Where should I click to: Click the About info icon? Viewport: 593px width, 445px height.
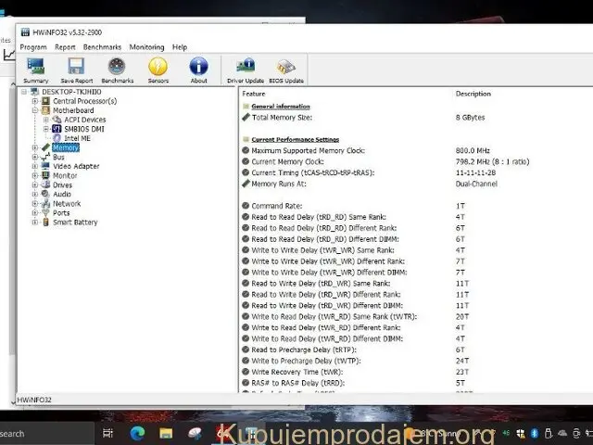[199, 68]
